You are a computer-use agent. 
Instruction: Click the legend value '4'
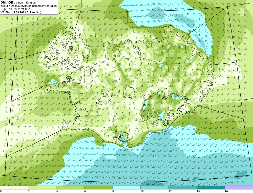click(57, 191)
